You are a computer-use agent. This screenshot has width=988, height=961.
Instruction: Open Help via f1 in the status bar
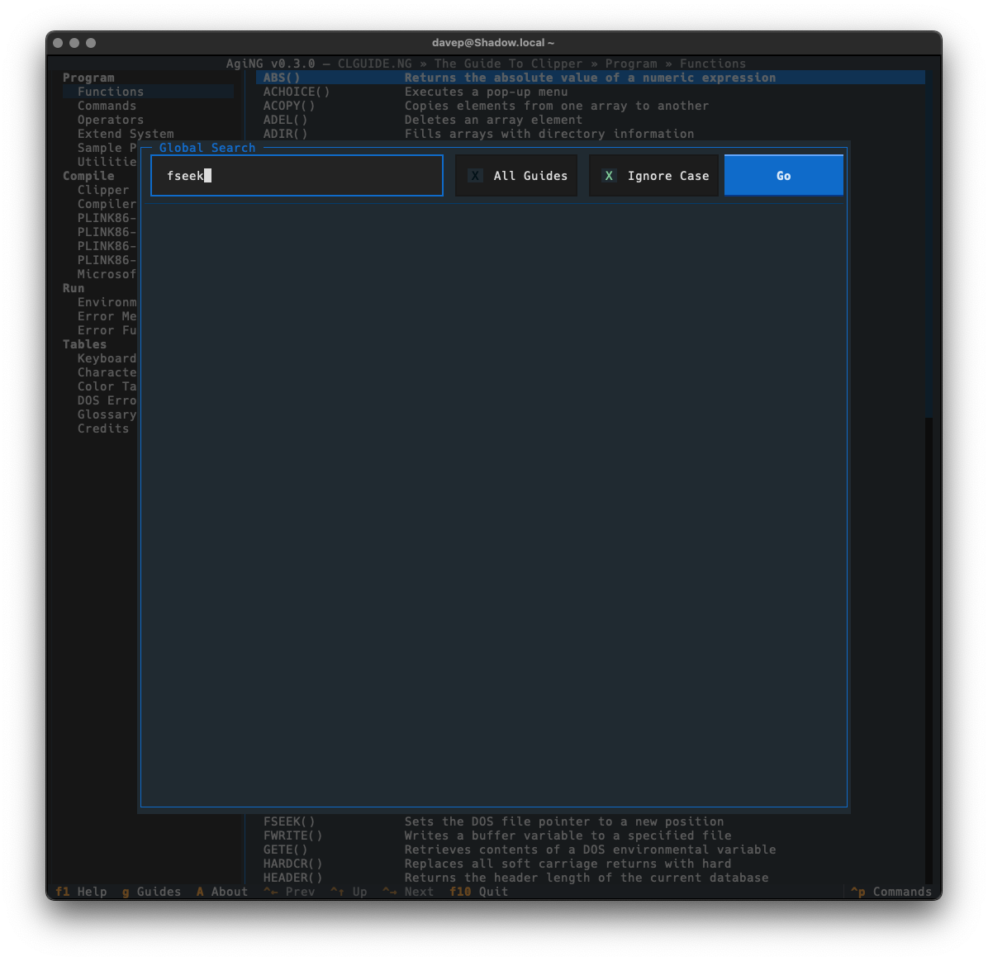point(81,892)
